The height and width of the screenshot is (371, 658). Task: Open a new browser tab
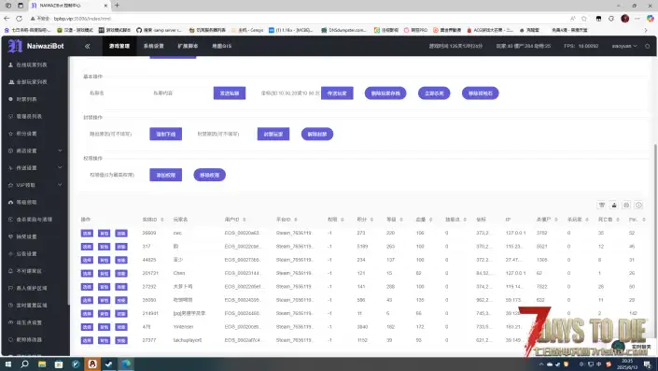point(117,6)
